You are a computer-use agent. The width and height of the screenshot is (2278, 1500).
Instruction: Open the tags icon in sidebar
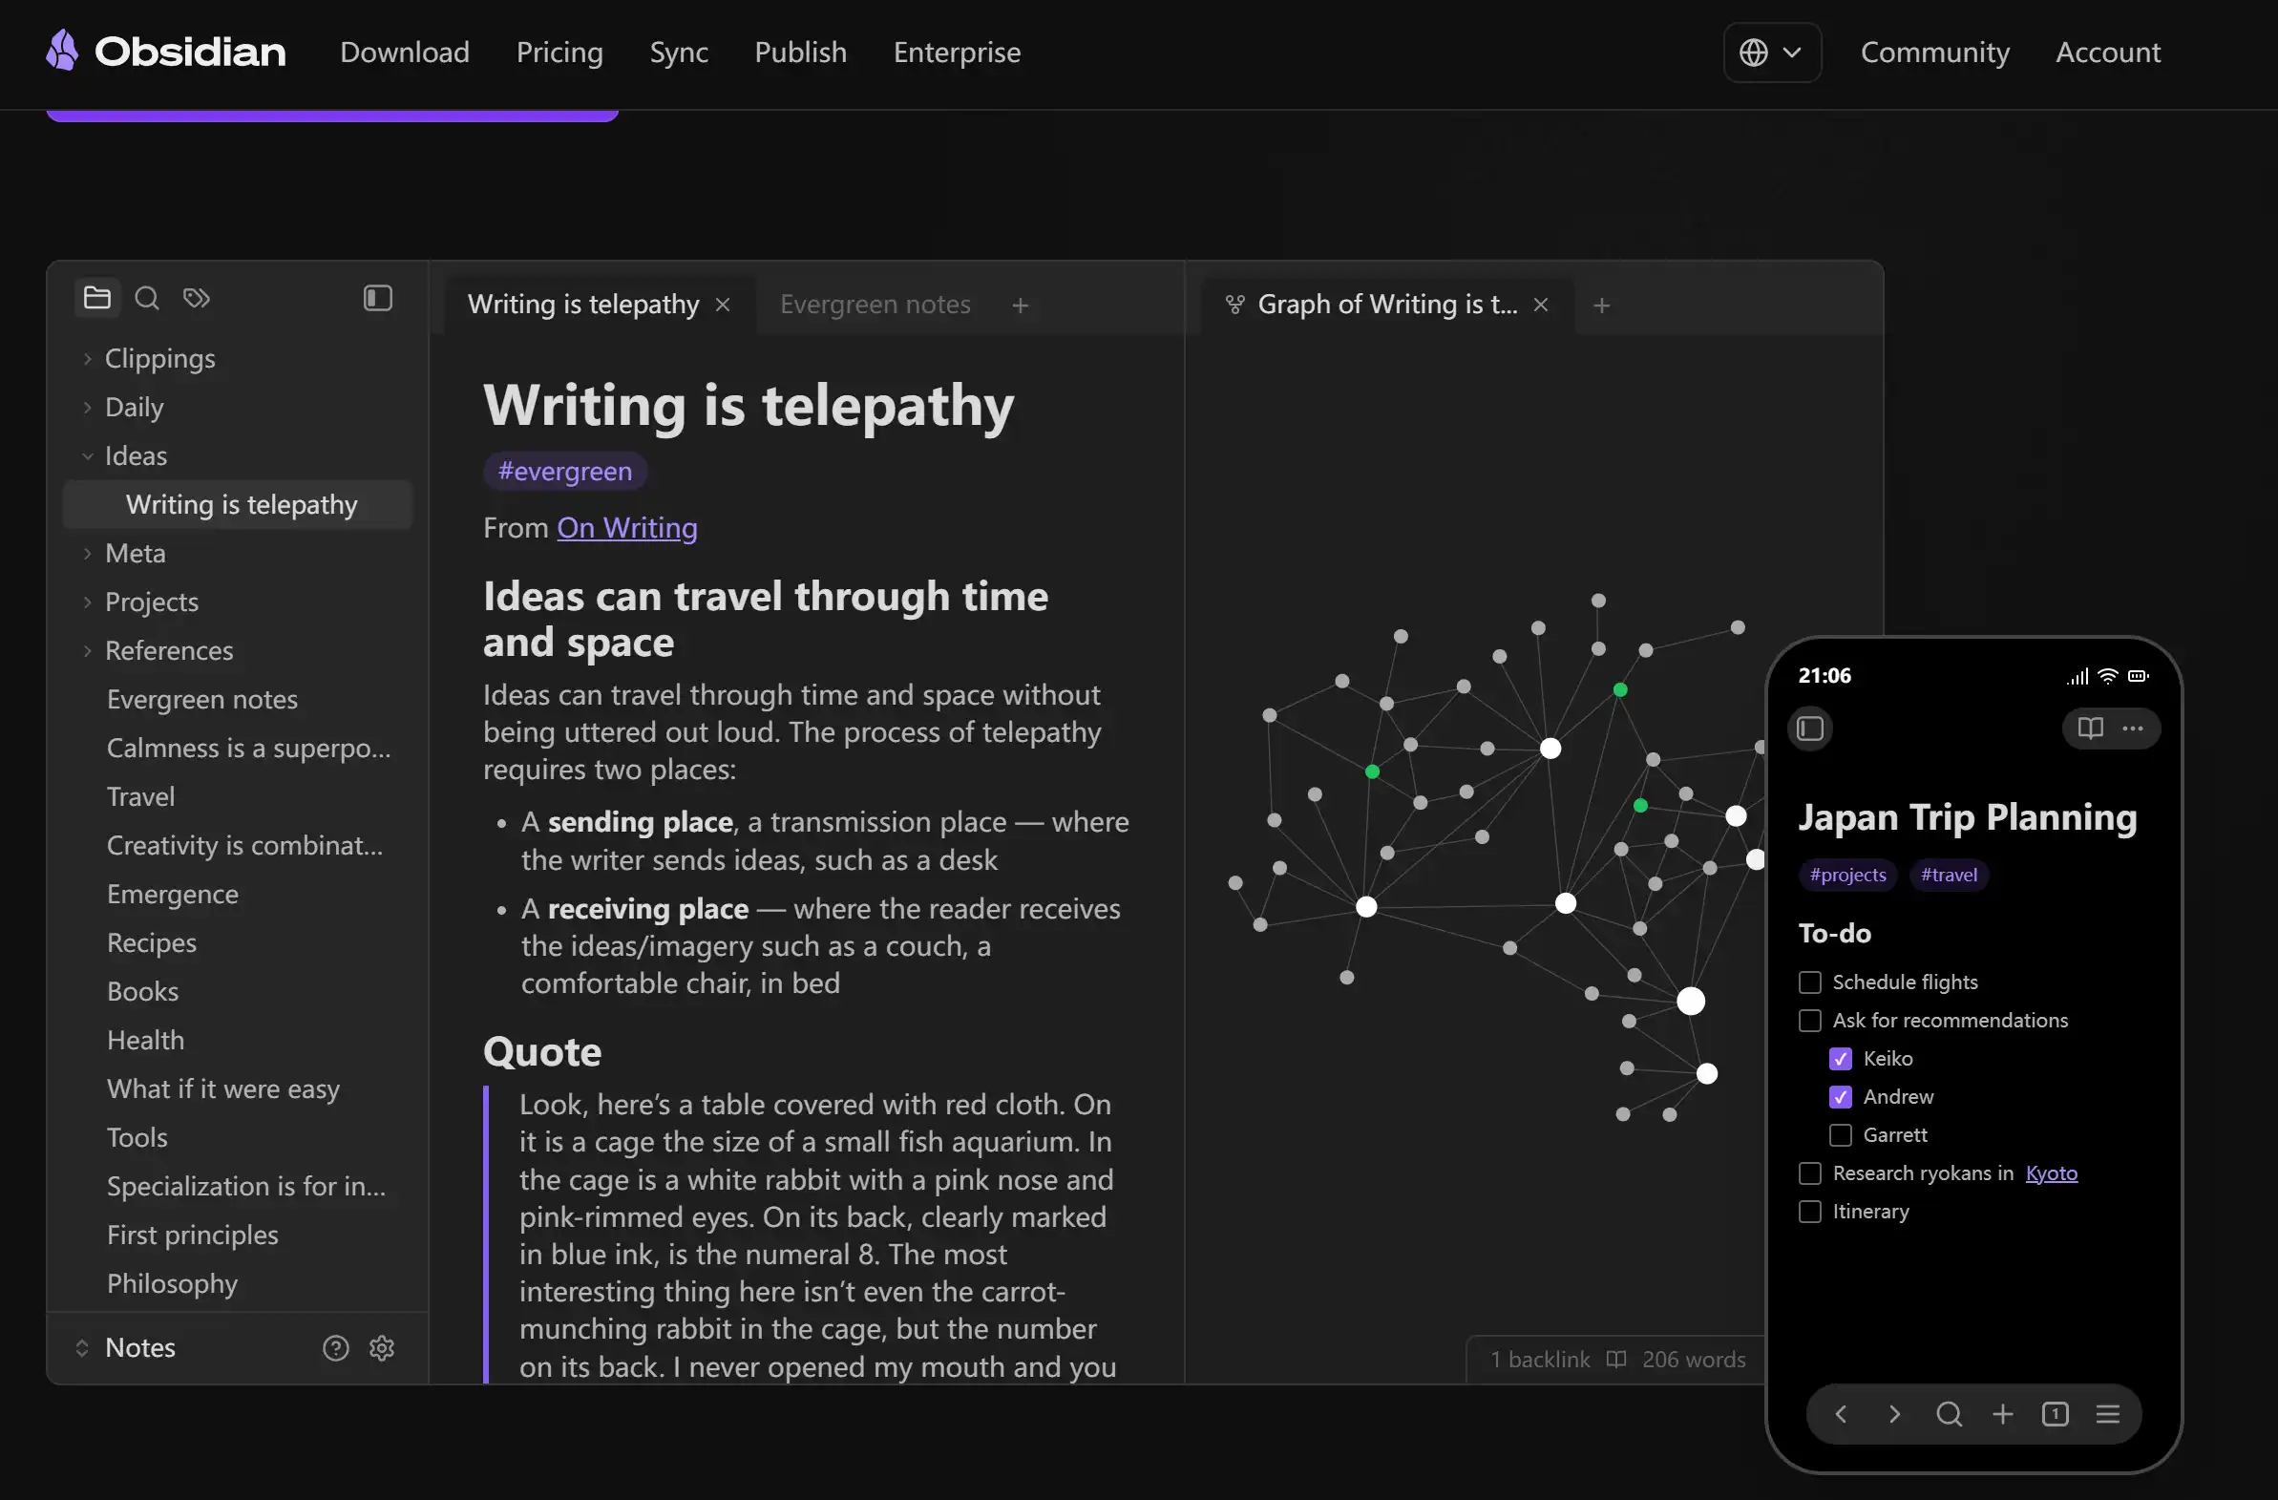pyautogui.click(x=197, y=298)
